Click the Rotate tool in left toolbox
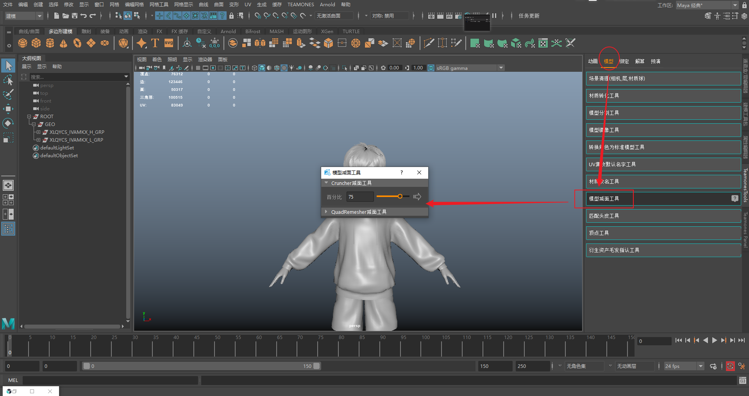Viewport: 749px width, 396px height. [x=8, y=123]
